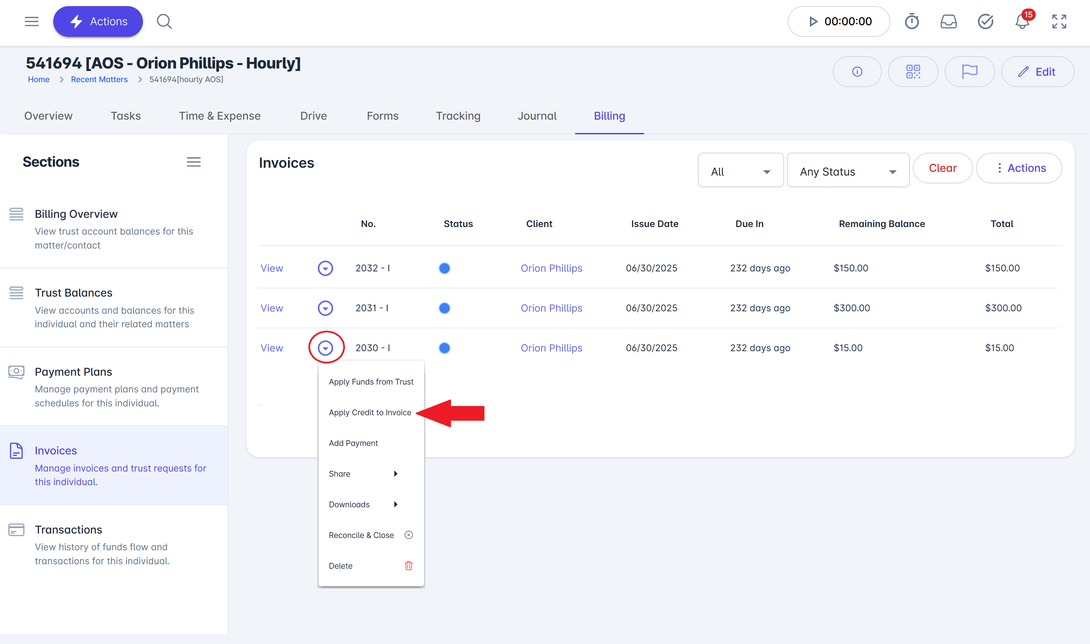Click the stopwatch timer icon
The image size is (1090, 644).
pos(912,21)
